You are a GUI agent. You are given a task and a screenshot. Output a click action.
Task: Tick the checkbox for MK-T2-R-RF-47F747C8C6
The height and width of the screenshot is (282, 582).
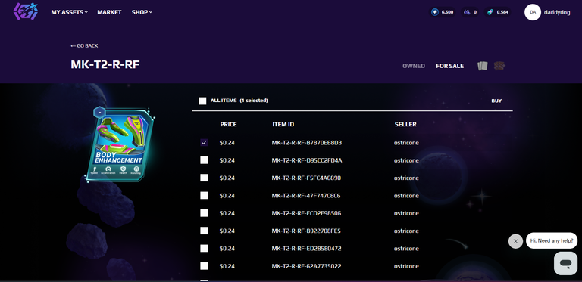tap(204, 195)
